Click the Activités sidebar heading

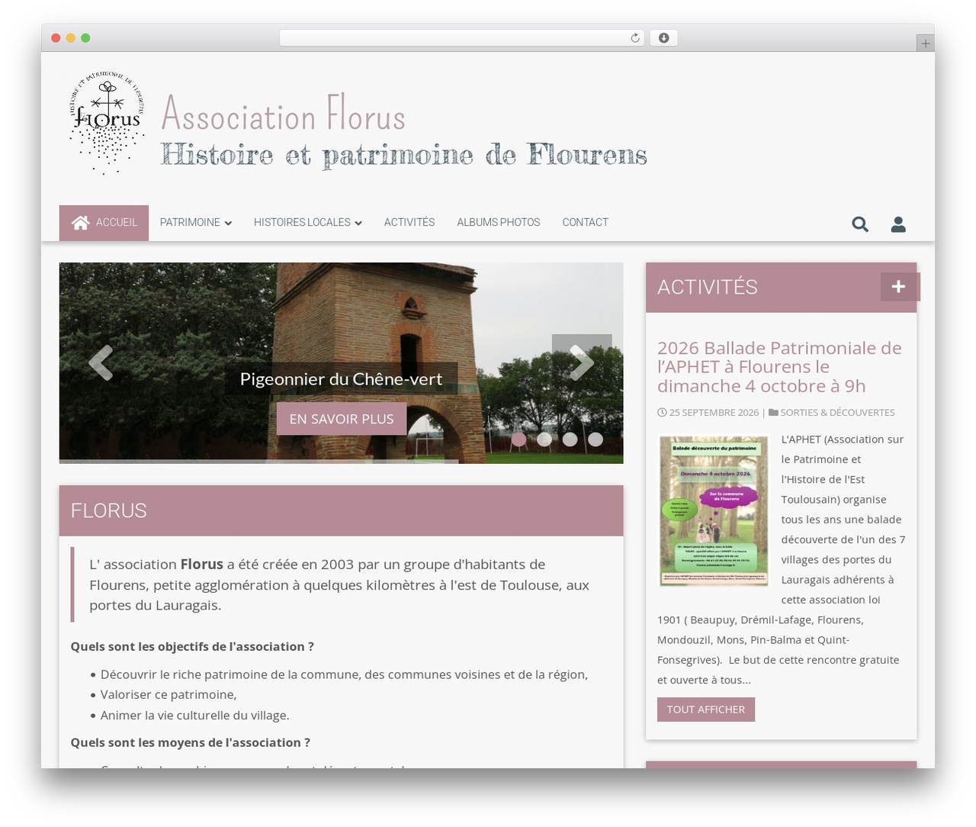point(708,287)
